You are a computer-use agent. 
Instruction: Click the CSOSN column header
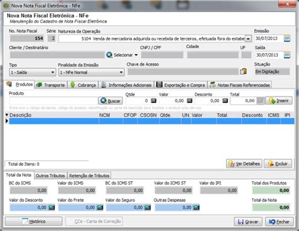tap(148, 115)
